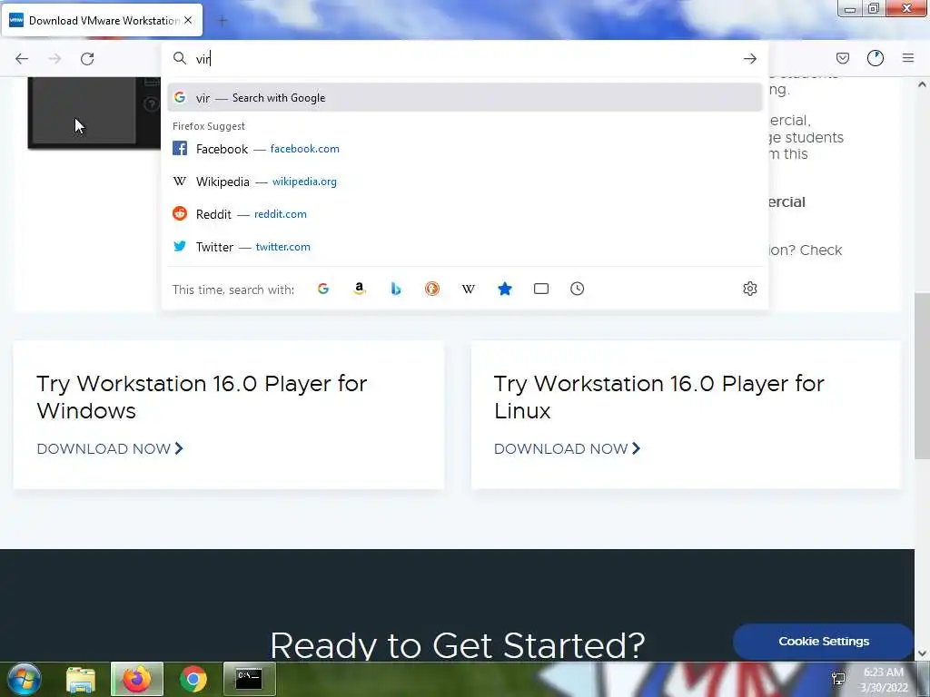Search open tabs with the tabs icon
930x697 pixels.
(541, 289)
